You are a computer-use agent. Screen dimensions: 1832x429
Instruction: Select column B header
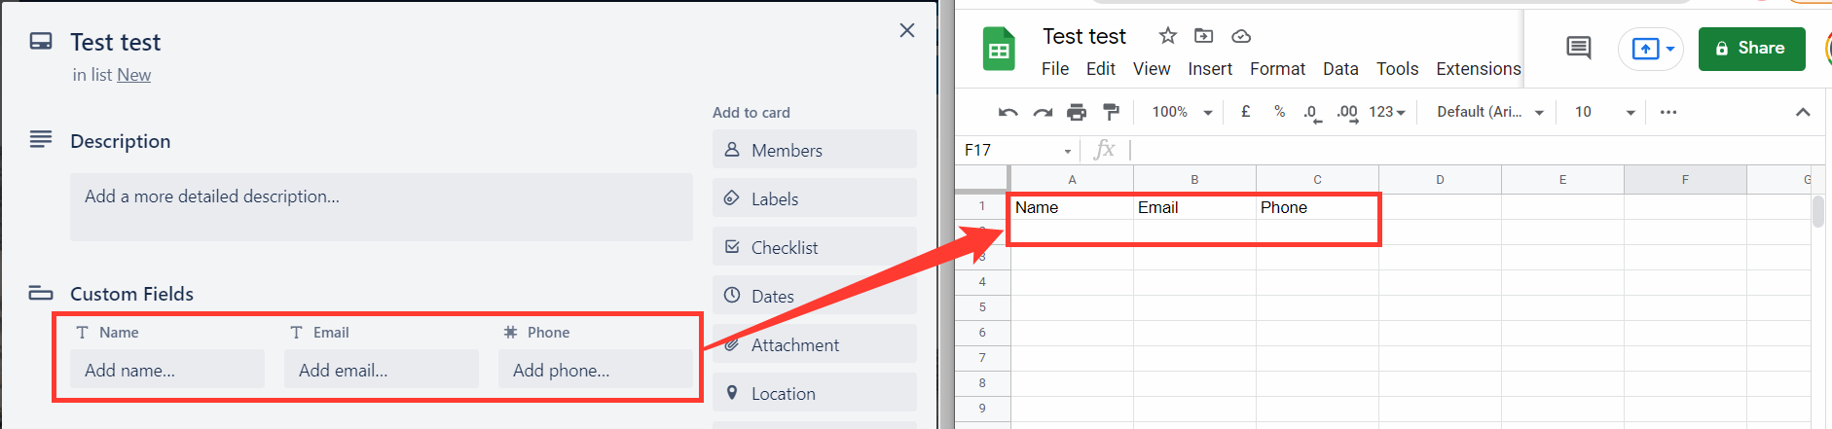[x=1194, y=179]
